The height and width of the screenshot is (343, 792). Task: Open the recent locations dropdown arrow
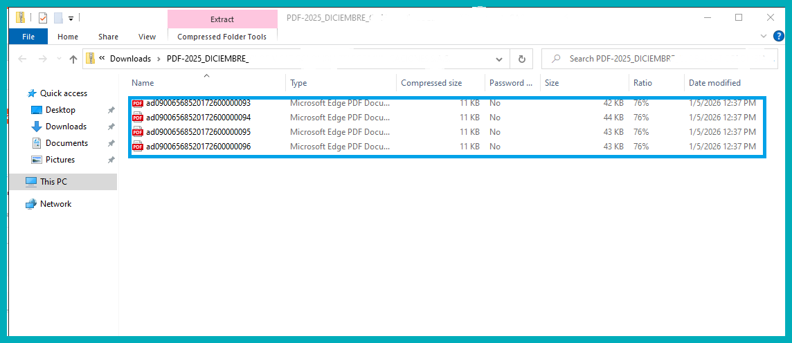tap(57, 59)
